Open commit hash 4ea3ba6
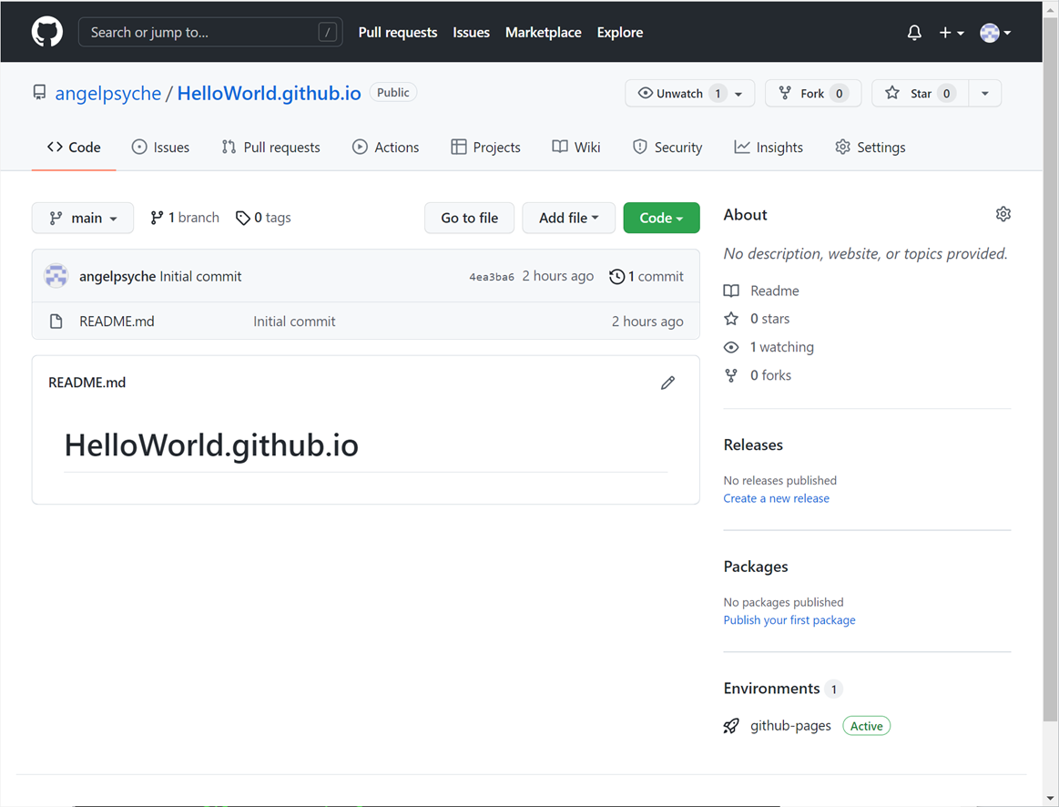 click(x=492, y=277)
